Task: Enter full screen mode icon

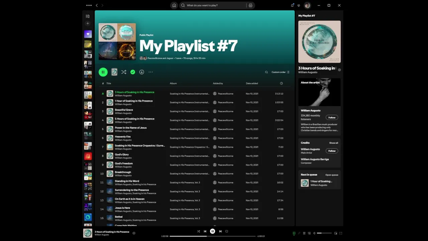Action: [x=341, y=233]
